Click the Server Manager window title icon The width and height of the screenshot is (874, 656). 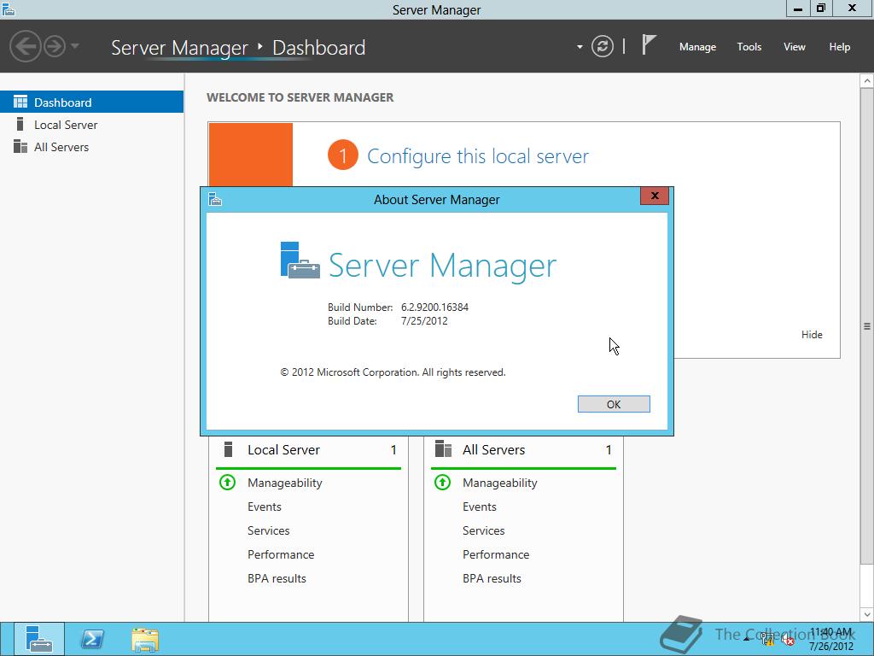pyautogui.click(x=8, y=9)
